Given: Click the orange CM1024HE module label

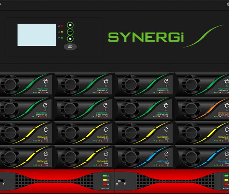Looking at the screenshot, I should click(x=223, y=113).
